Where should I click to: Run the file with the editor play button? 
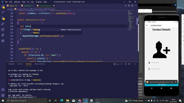tap(126, 6)
